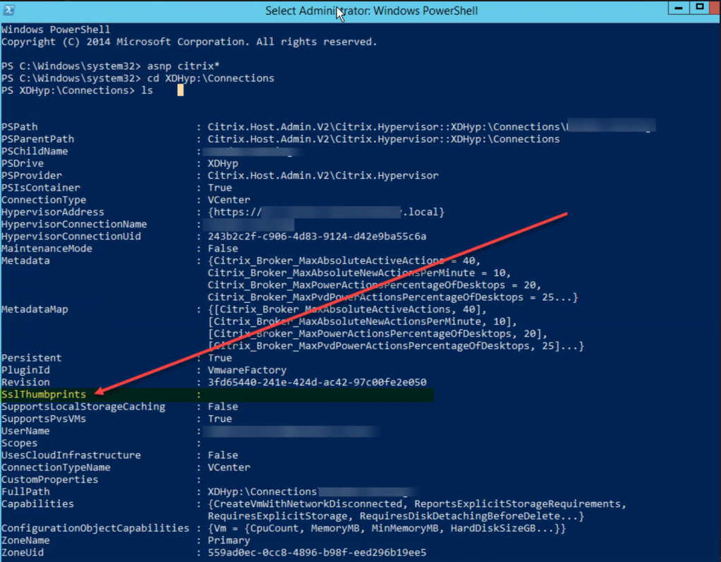The width and height of the screenshot is (721, 562).
Task: Click the ConfigurationObjectCapabilities property label
Action: tap(95, 528)
